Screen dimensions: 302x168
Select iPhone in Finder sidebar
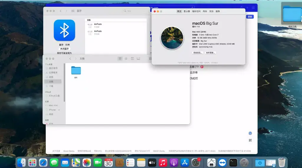52,110
